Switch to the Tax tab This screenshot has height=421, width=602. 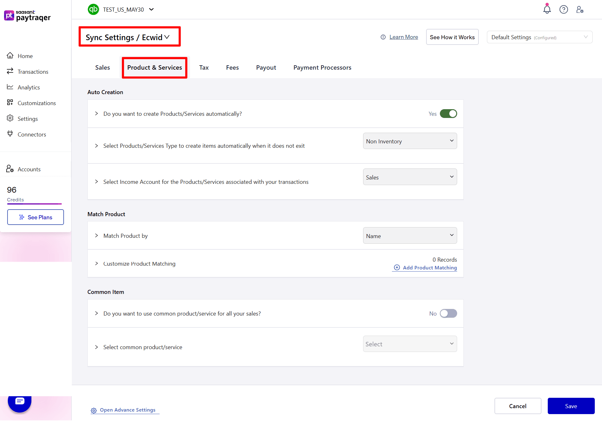pyautogui.click(x=204, y=67)
